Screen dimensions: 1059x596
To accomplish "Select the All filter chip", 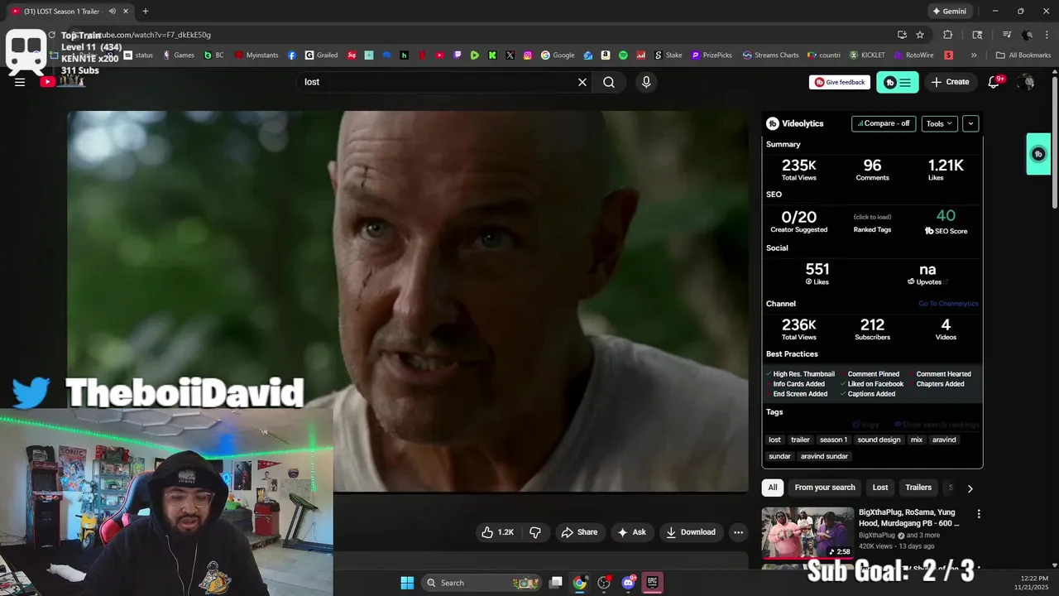I will [x=773, y=488].
